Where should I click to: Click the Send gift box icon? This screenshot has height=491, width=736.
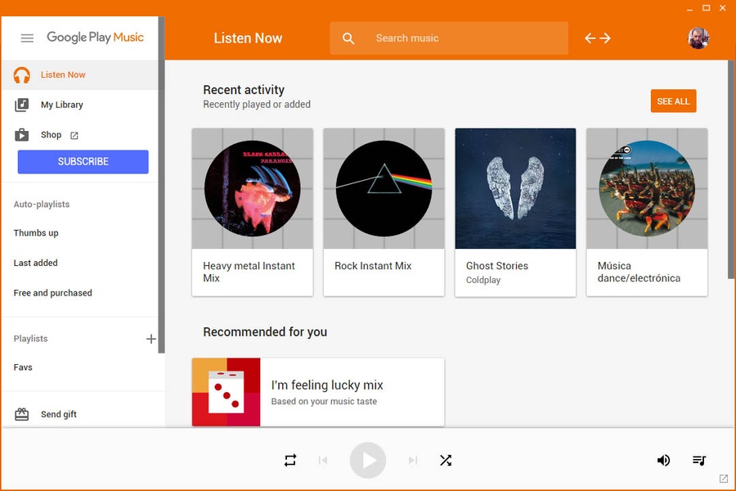(x=21, y=414)
